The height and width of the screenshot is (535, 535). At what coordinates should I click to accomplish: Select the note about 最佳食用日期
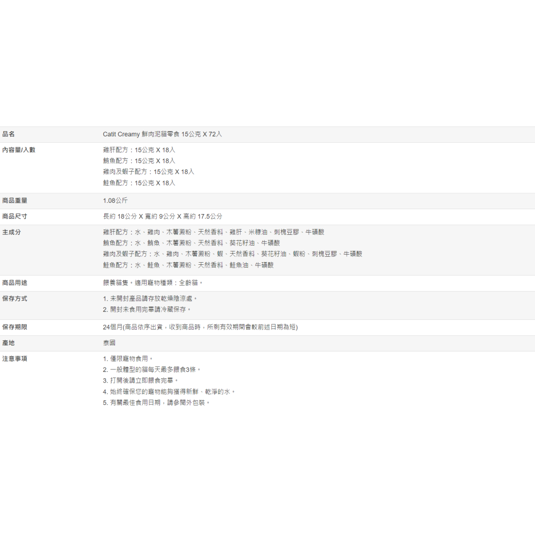tap(157, 402)
